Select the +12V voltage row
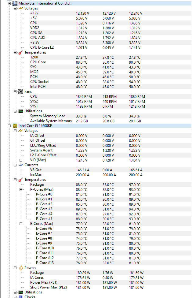 pyautogui.click(x=110, y=13)
